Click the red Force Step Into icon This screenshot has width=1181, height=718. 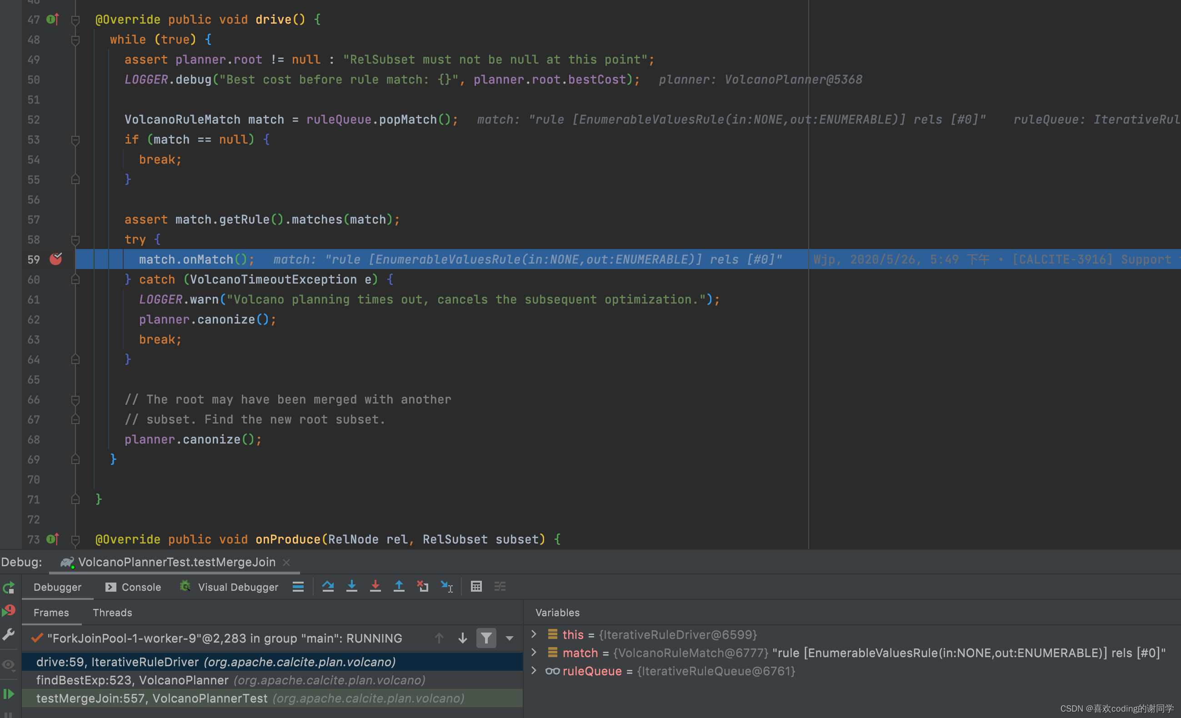click(x=375, y=586)
